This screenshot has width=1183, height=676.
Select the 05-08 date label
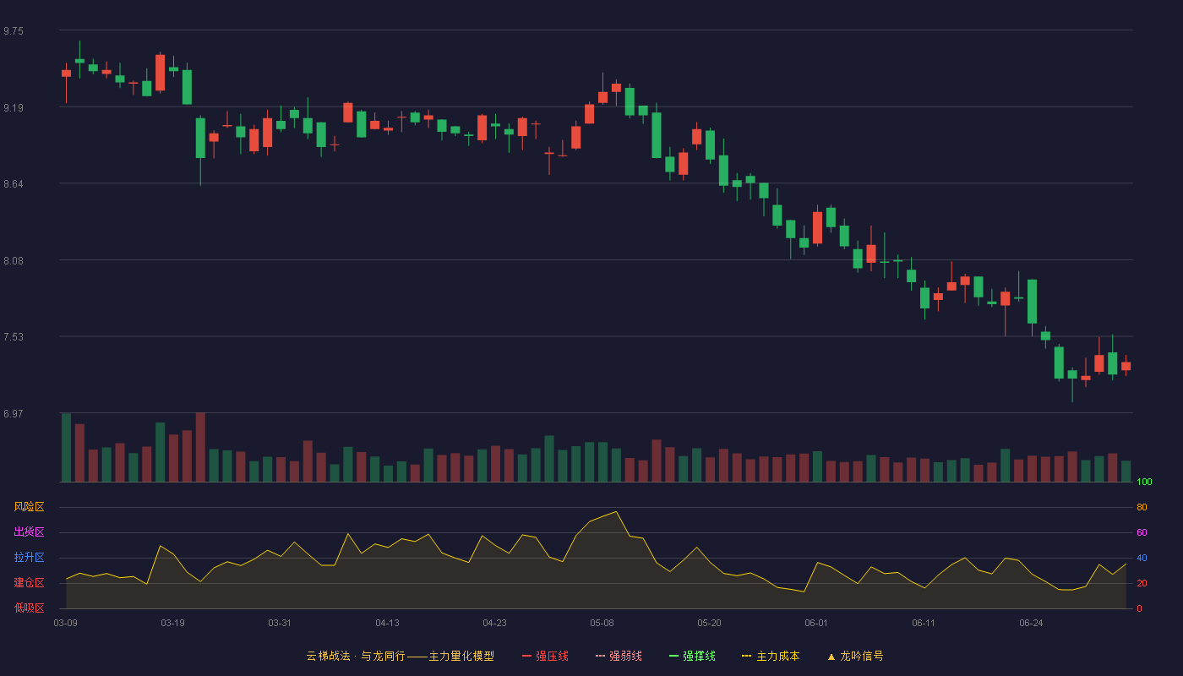click(602, 623)
